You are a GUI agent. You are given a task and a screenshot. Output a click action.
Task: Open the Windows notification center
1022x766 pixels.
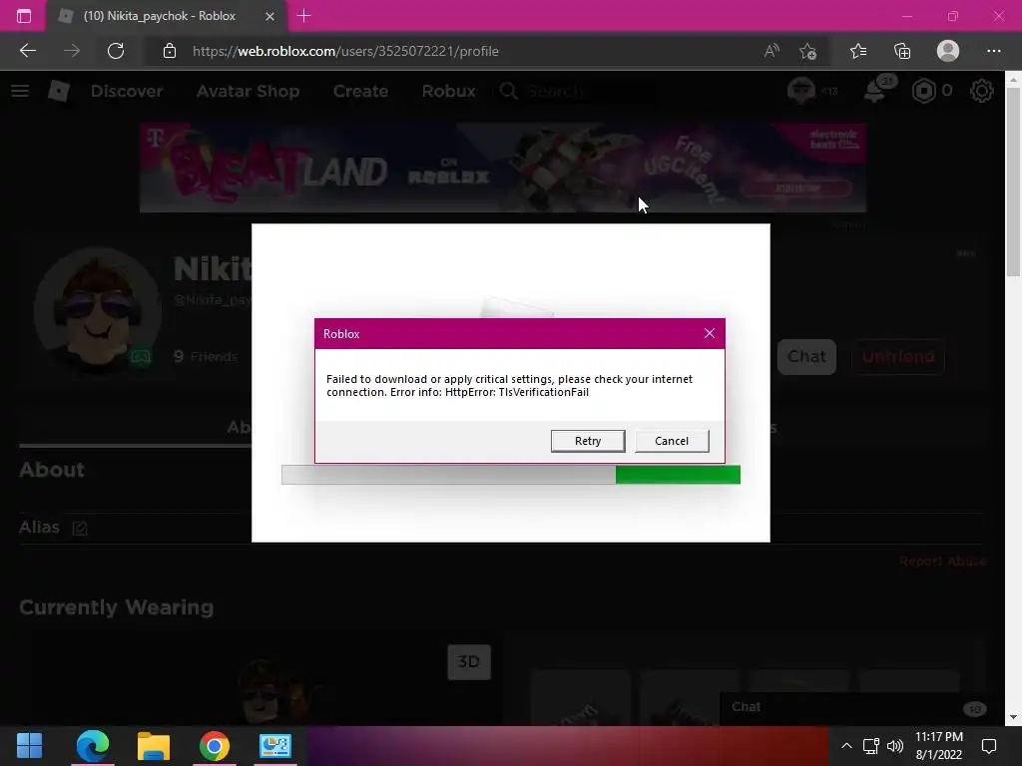coord(989,746)
